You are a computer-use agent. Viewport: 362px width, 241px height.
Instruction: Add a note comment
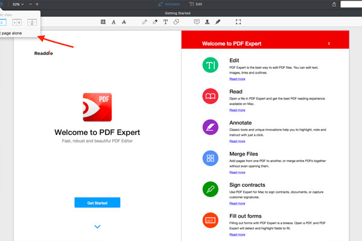(197, 22)
